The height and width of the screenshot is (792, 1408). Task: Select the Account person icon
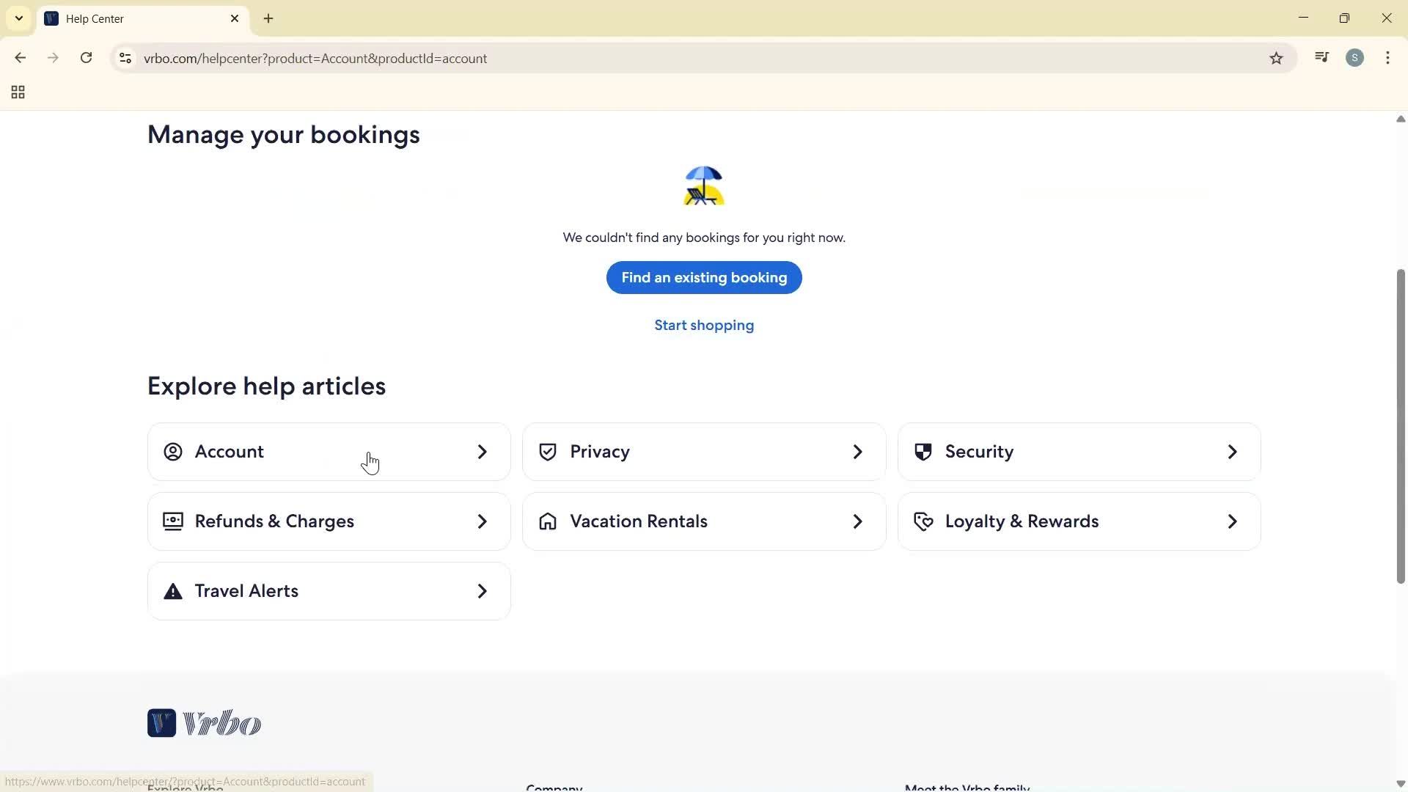coord(173,452)
